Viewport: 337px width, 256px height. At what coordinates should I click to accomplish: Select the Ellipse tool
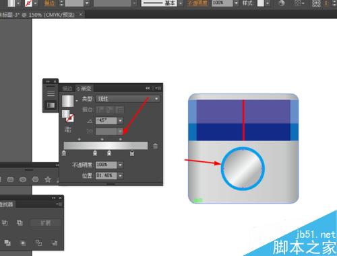click(x=23, y=179)
